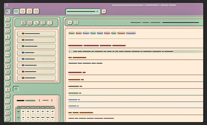Open the recent files clock tab
Screen dimensions: 207x125
[x=36, y=11]
